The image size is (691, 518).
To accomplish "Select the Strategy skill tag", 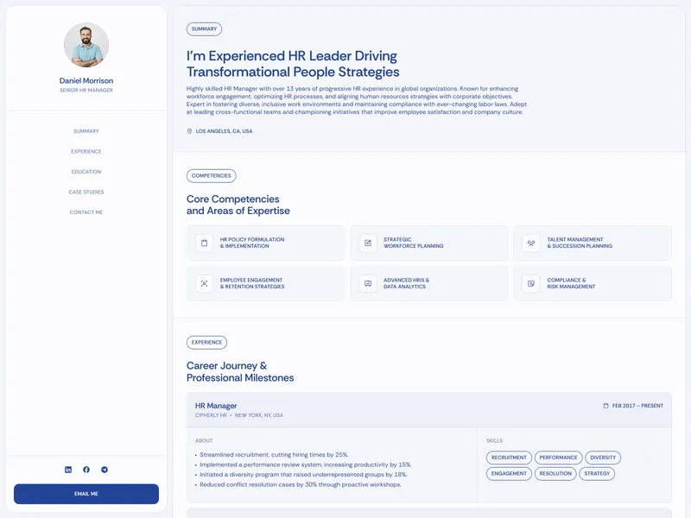I will [x=597, y=473].
